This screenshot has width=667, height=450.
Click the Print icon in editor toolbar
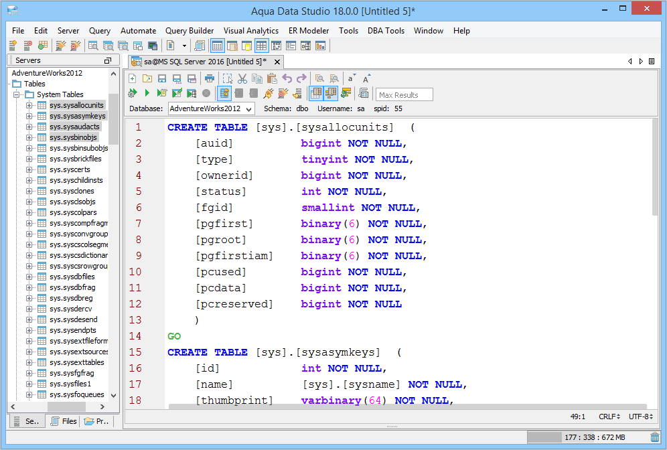point(210,78)
